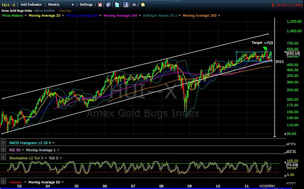This screenshot has width=304, height=189.
Task: Share chart via Twitter icon
Action: coord(117,5)
